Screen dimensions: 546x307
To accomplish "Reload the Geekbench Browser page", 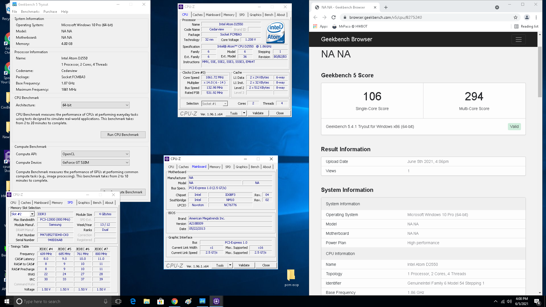I will pos(334,17).
